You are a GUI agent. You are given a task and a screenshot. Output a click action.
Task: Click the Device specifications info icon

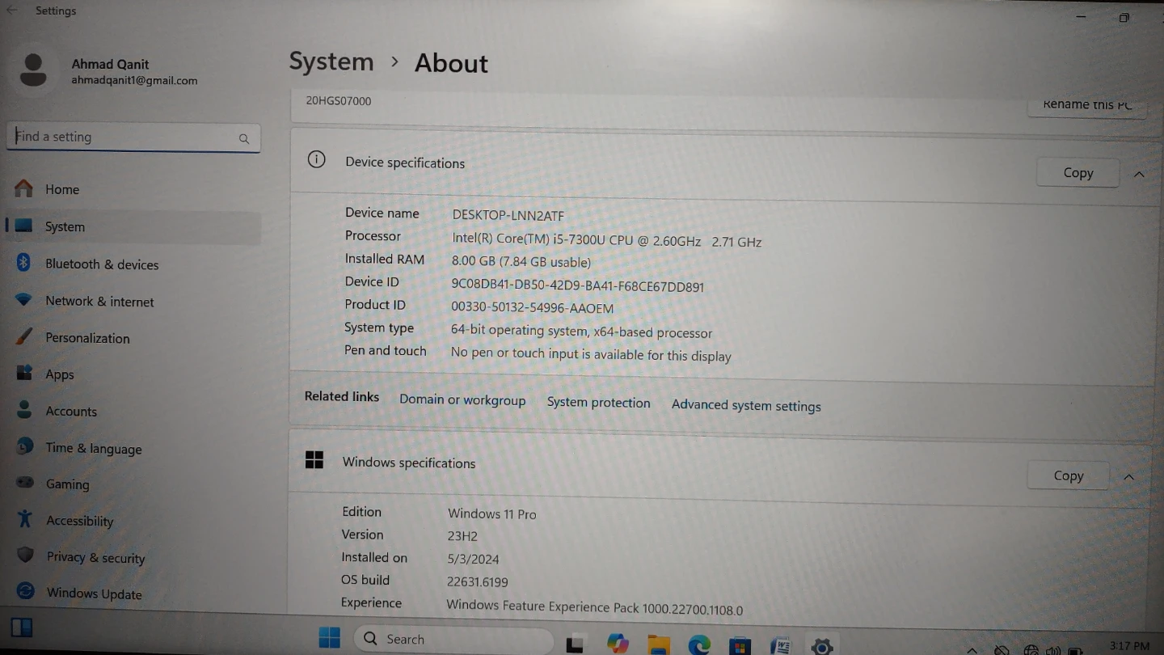pos(317,160)
